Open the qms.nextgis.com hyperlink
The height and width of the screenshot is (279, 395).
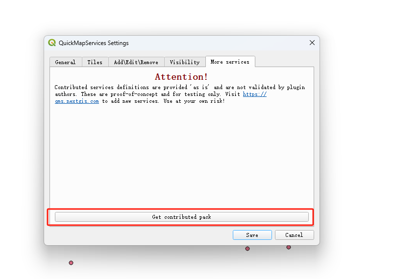tap(77, 101)
